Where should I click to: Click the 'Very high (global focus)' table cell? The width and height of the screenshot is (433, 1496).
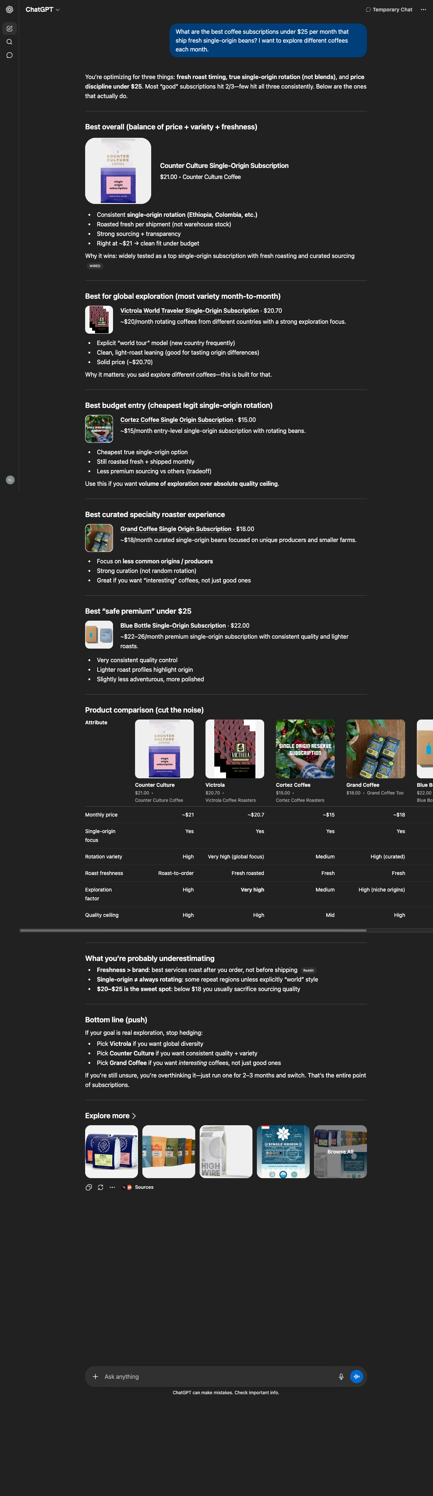click(236, 857)
